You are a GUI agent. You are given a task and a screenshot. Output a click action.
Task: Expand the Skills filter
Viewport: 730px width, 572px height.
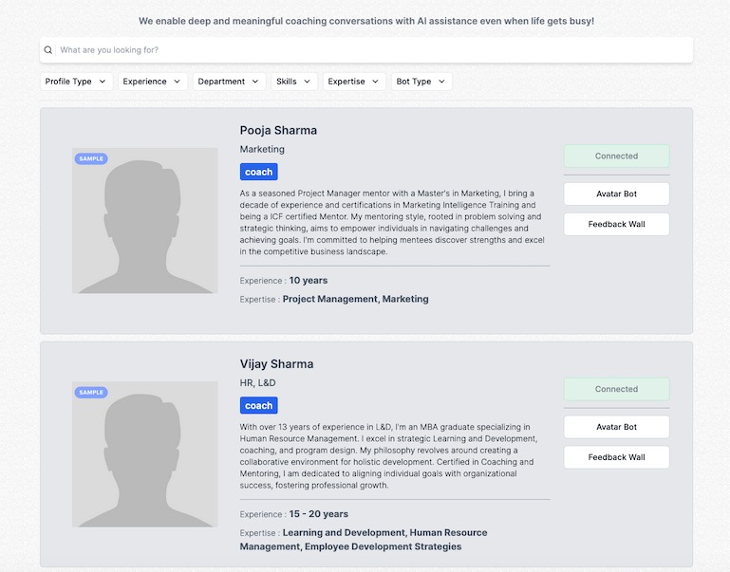click(294, 82)
